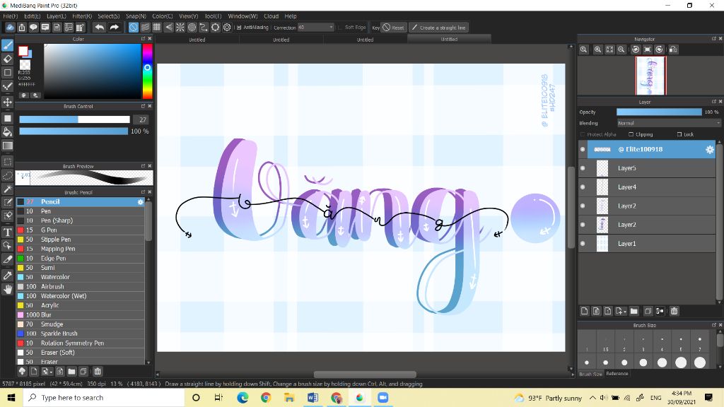Open the Cloud menu
This screenshot has width=724, height=407.
click(x=271, y=16)
